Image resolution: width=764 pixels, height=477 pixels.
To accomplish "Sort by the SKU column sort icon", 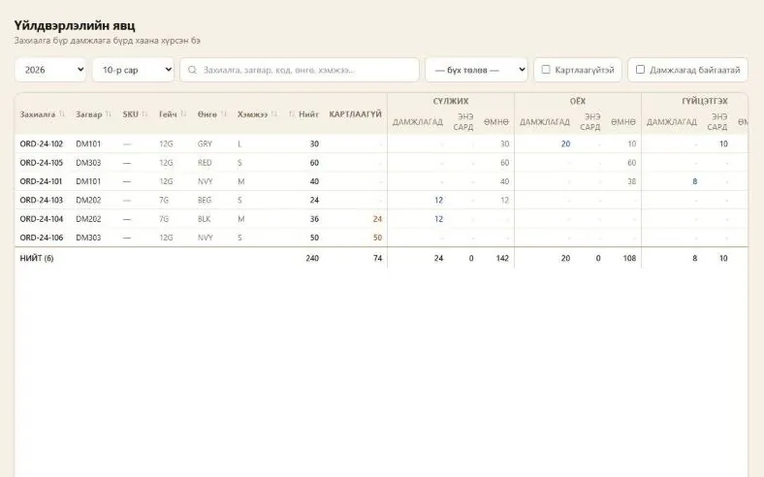I will coord(144,114).
